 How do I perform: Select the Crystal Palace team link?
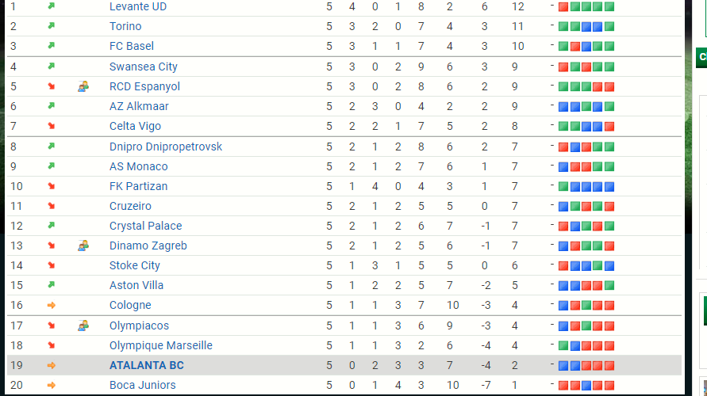coord(145,226)
